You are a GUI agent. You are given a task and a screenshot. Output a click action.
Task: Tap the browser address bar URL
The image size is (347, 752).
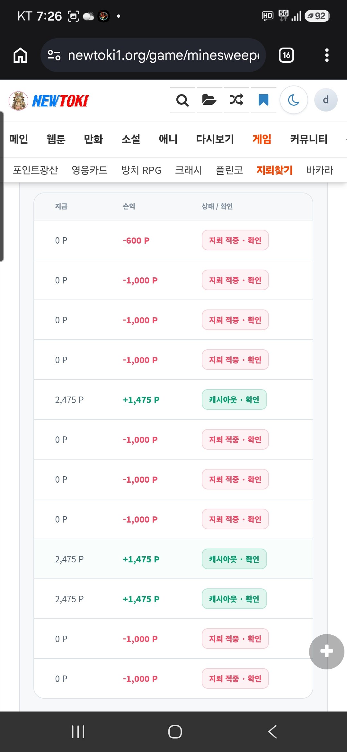153,55
